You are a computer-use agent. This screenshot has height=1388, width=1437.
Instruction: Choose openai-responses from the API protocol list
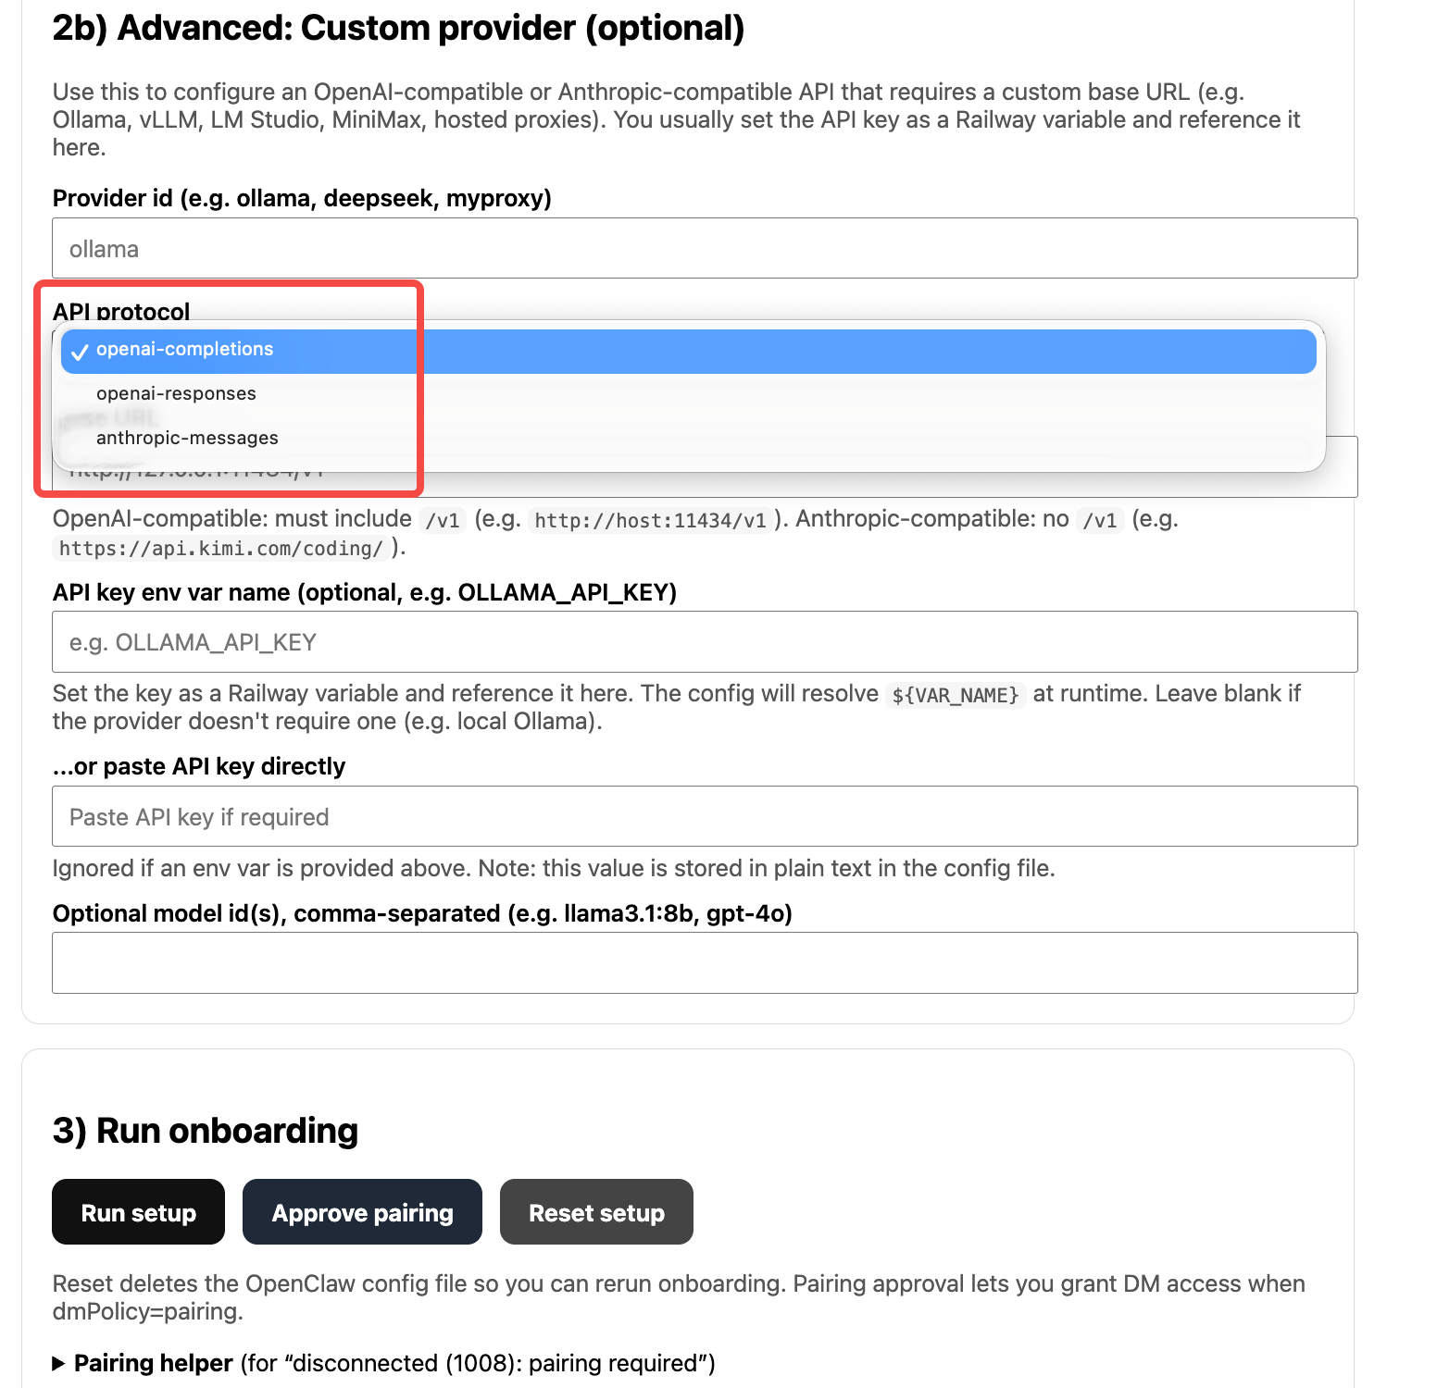coord(176,394)
